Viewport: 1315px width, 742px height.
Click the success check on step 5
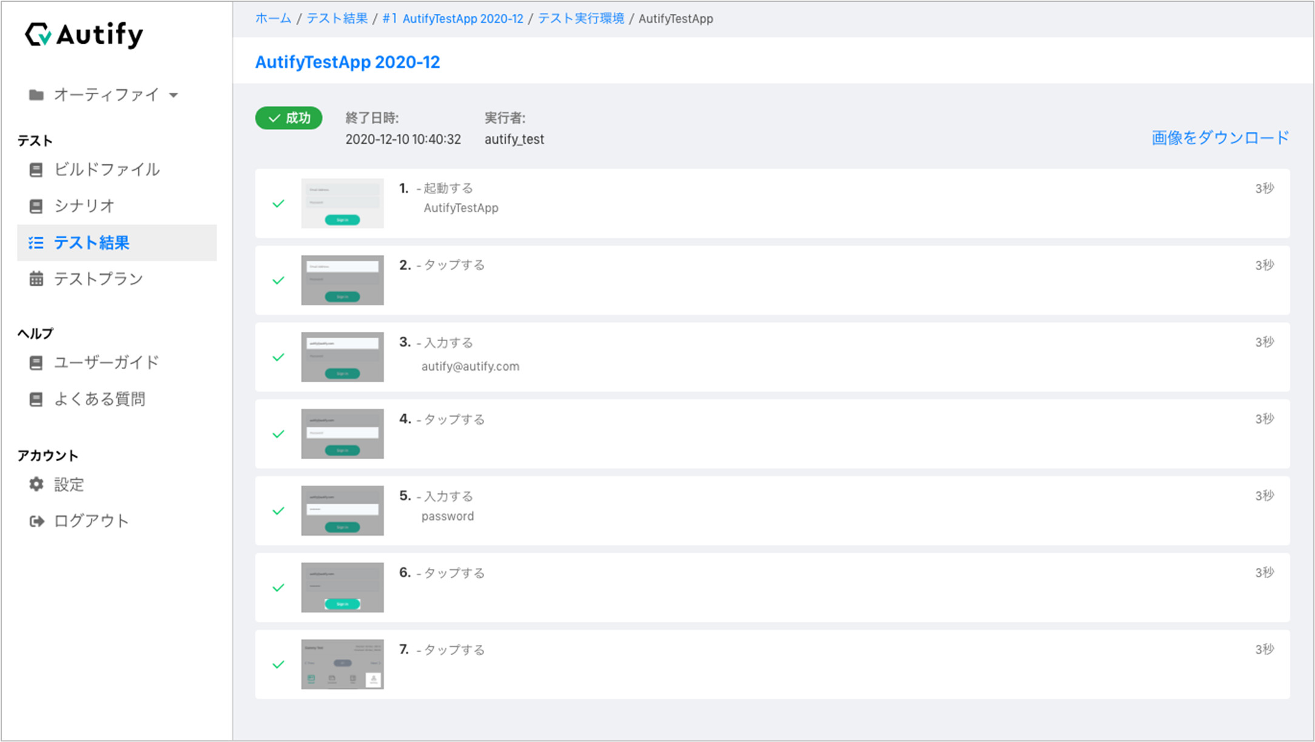[278, 510]
